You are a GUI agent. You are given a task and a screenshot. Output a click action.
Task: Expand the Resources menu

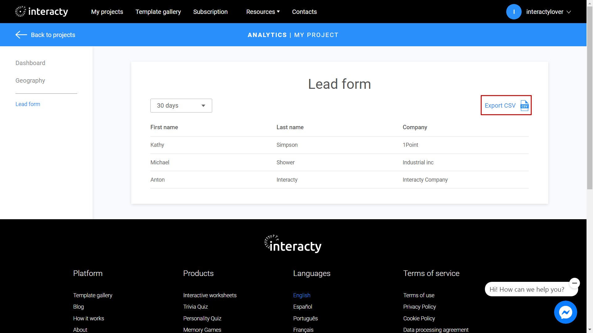tap(263, 12)
